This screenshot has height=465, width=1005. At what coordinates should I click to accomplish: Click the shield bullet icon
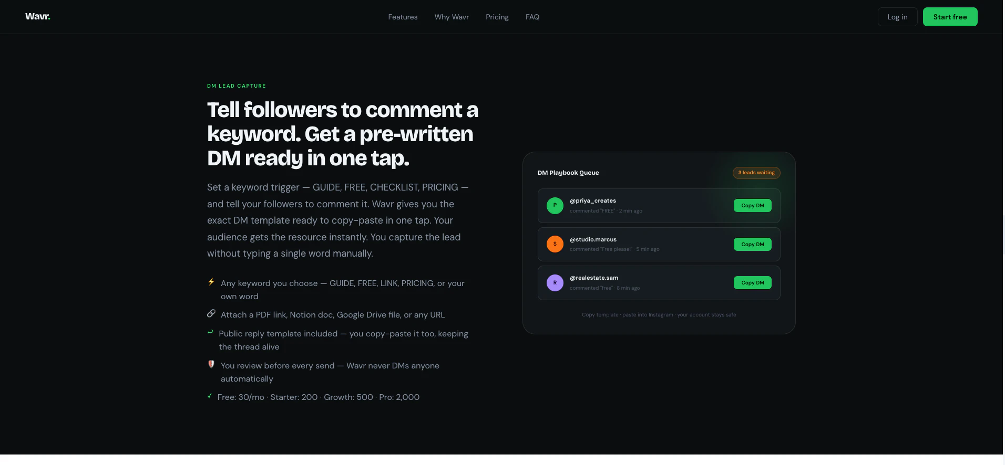(x=211, y=364)
